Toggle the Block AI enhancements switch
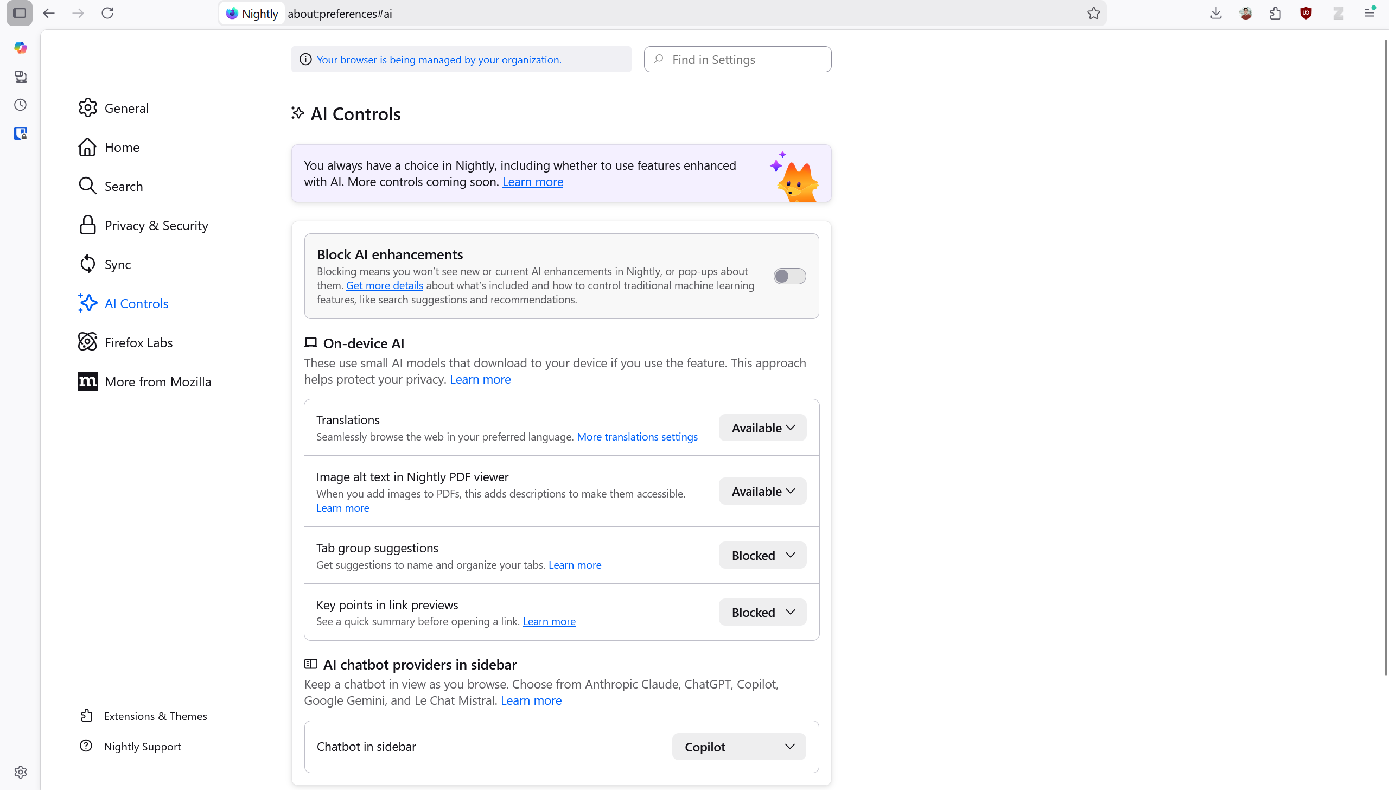1389x790 pixels. (789, 276)
